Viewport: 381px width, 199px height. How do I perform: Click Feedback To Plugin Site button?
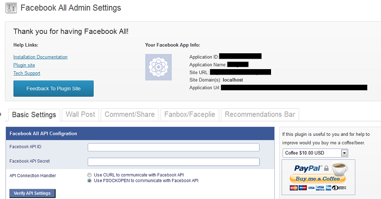(x=53, y=89)
